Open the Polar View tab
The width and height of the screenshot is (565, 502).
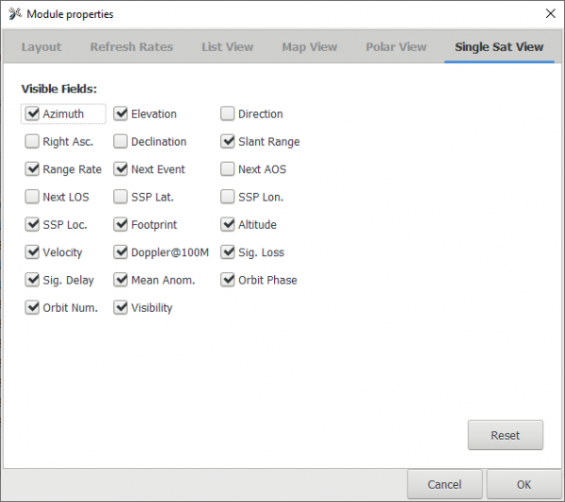(x=395, y=47)
